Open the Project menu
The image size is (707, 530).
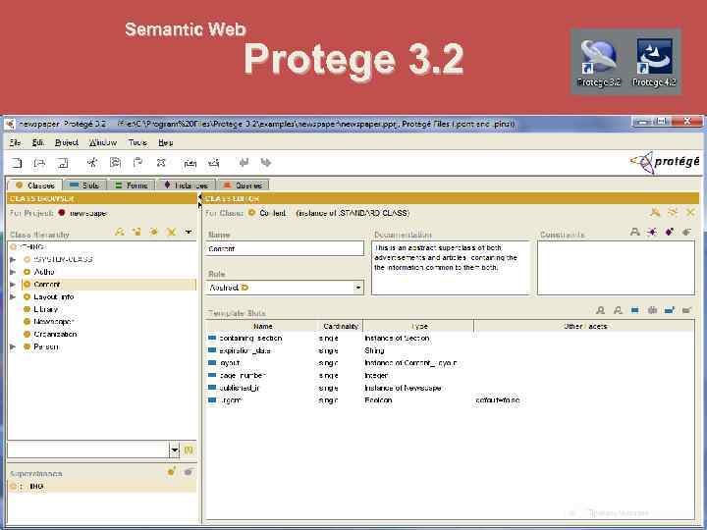tap(67, 142)
